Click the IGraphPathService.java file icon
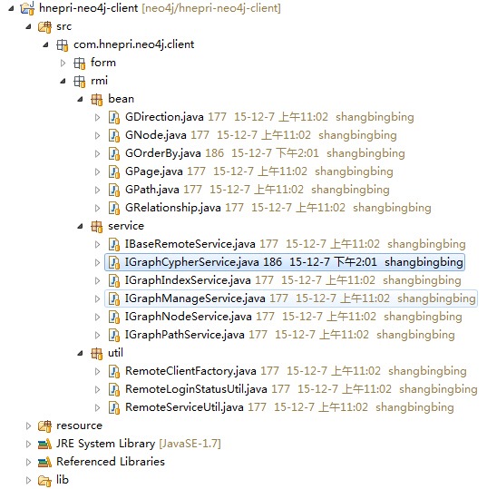487x489 pixels. (x=114, y=335)
